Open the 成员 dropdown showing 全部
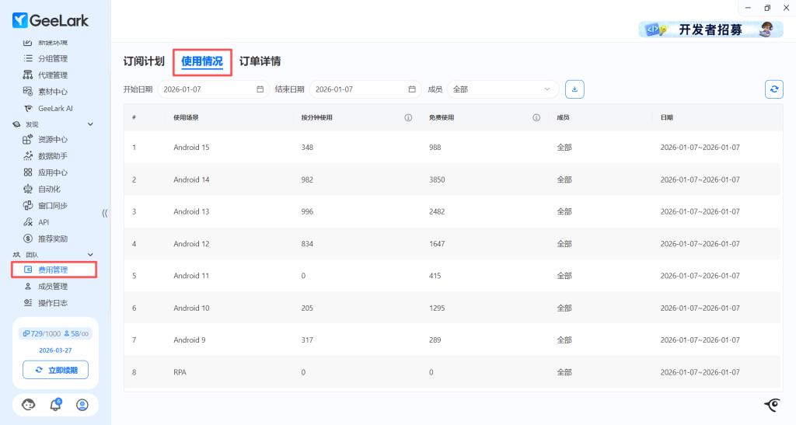 coord(503,89)
